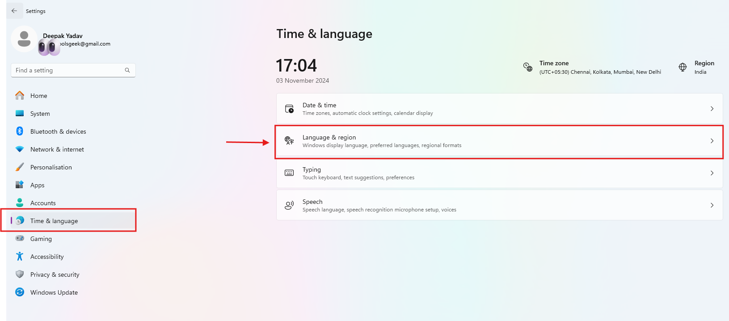The height and width of the screenshot is (321, 729).
Task: Open the Date & time settings
Action: (x=499, y=109)
